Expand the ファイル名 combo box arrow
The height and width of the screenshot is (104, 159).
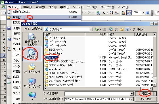coord(132,94)
